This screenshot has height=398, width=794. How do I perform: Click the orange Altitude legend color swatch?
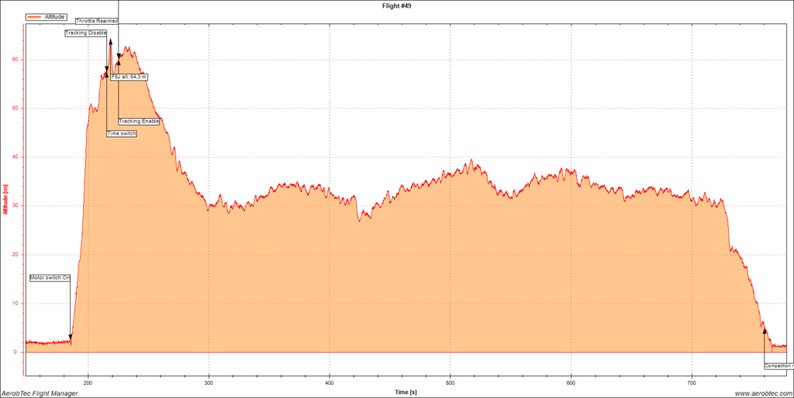[35, 17]
